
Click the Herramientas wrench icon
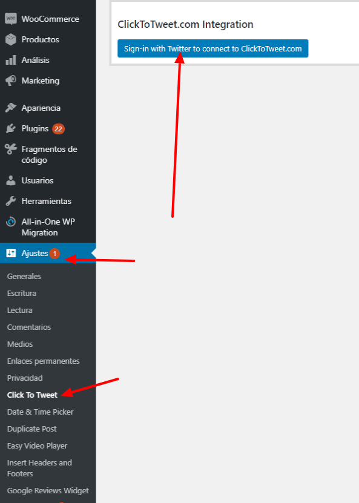coord(11,201)
